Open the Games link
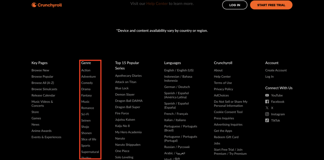Screen dimensions: 324x160 (x=36, y=118)
